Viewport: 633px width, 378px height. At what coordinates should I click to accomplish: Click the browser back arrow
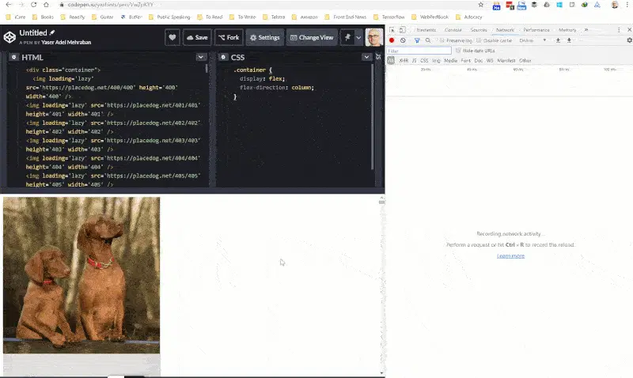click(9, 5)
